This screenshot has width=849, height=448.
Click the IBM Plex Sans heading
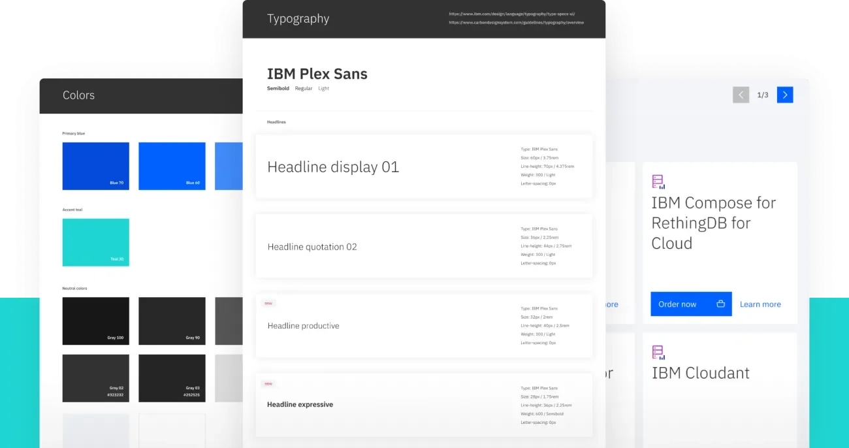click(317, 74)
